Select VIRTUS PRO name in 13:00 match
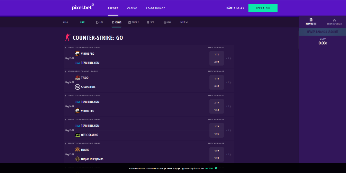The height and width of the screenshot is (173, 346). (x=88, y=54)
